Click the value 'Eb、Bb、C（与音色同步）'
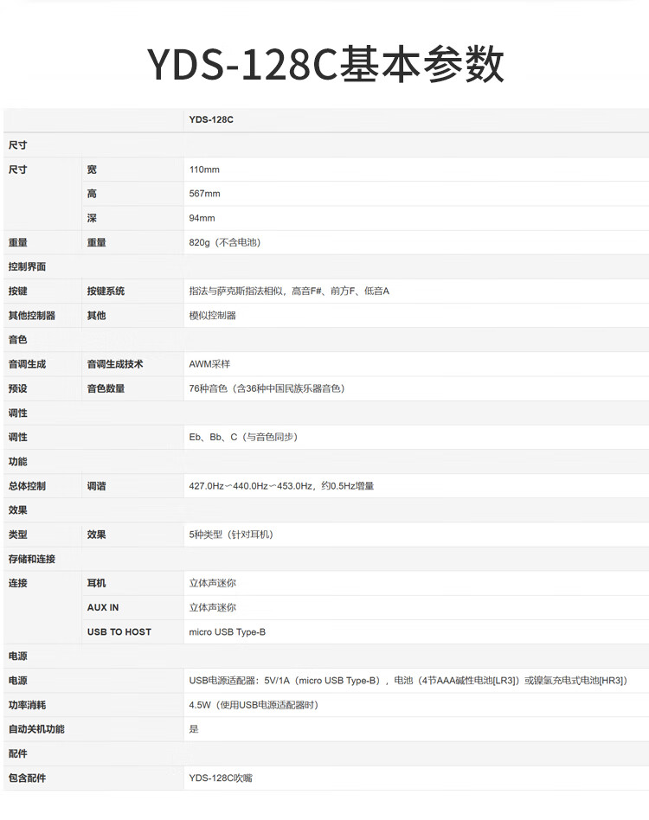Image resolution: width=649 pixels, height=820 pixels. point(243,437)
